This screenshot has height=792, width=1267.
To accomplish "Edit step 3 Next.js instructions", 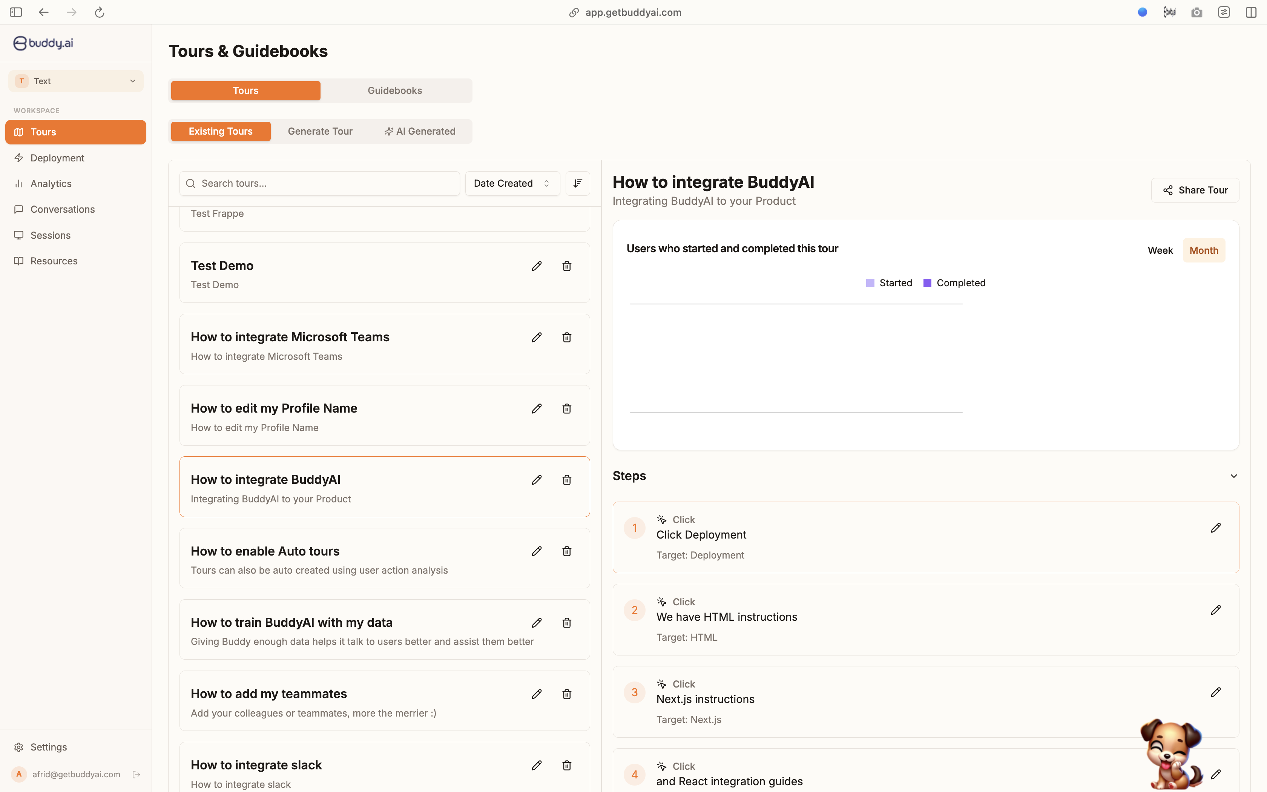I will 1216,692.
